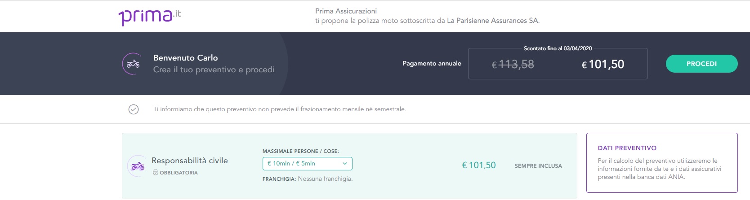Click the Pagamento annuale label

click(432, 64)
